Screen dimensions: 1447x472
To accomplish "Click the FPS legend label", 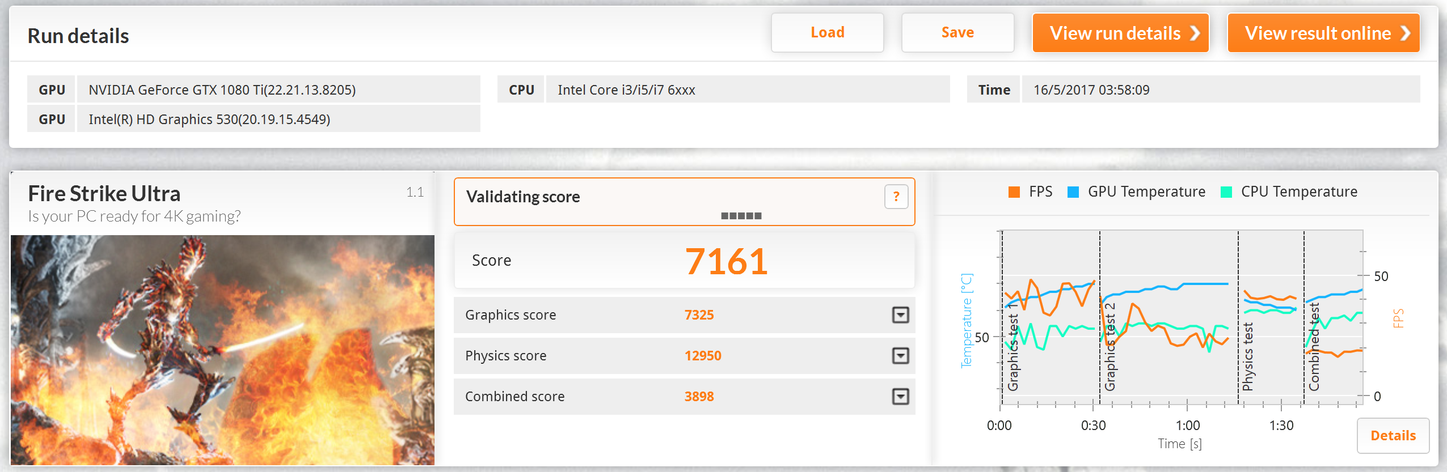I will pos(1040,192).
